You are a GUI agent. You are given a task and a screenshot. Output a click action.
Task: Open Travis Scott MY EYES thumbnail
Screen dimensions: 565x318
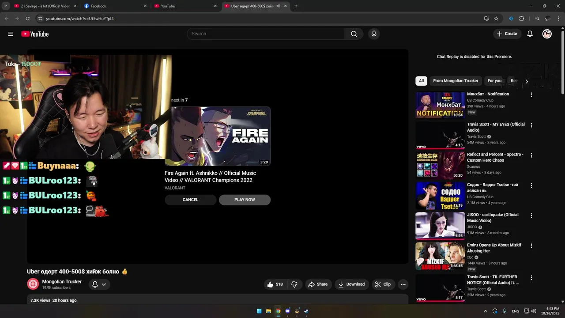pyautogui.click(x=440, y=135)
